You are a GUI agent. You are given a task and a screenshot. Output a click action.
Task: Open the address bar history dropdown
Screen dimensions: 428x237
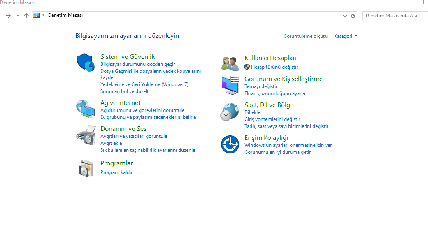345,16
